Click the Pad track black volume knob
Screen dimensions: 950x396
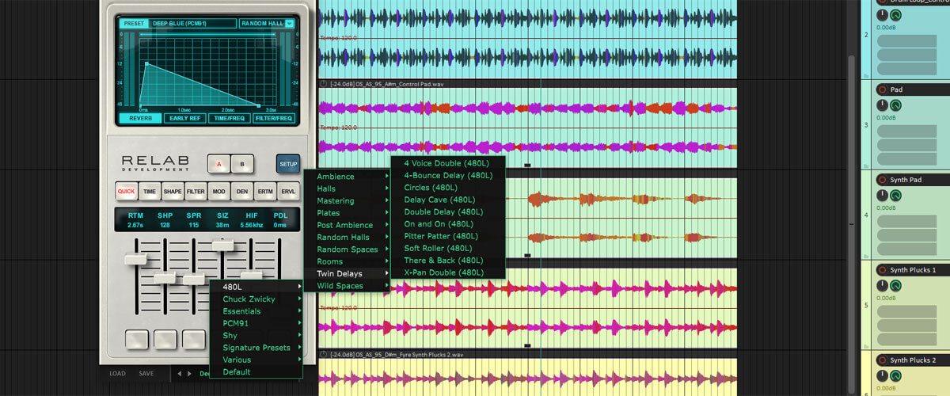[883, 105]
